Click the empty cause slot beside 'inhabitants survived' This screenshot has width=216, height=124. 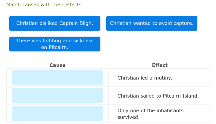[57, 113]
